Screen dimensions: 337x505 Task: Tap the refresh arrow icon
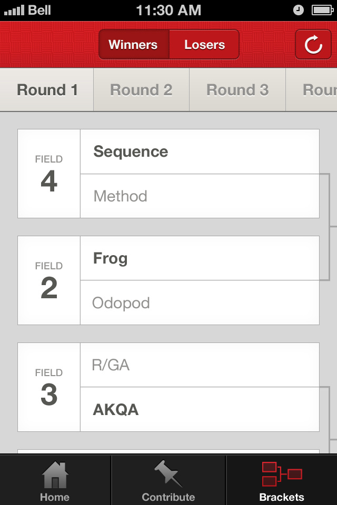(x=313, y=45)
